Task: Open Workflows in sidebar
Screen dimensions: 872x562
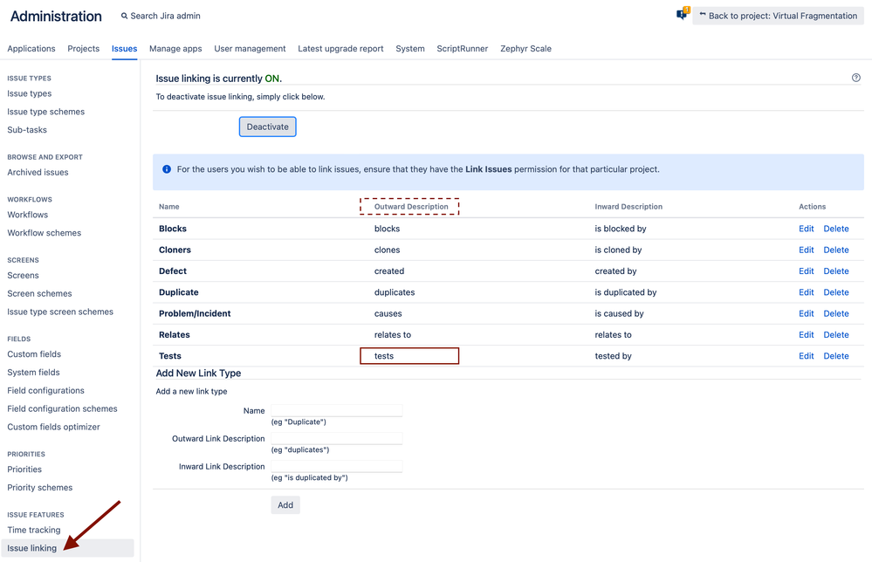Action: point(27,215)
